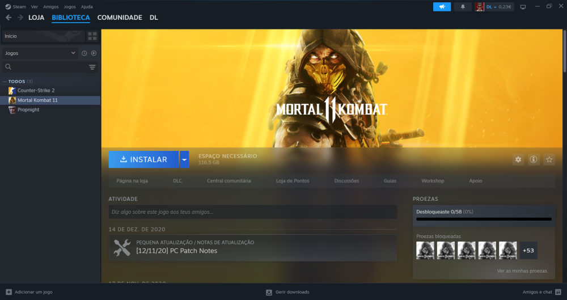Navigate back with the left arrow
This screenshot has height=300, width=567.
coord(9,18)
